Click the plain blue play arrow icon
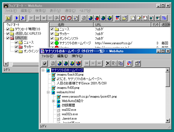Viewport: 174px width, 132px height. tap(17, 18)
